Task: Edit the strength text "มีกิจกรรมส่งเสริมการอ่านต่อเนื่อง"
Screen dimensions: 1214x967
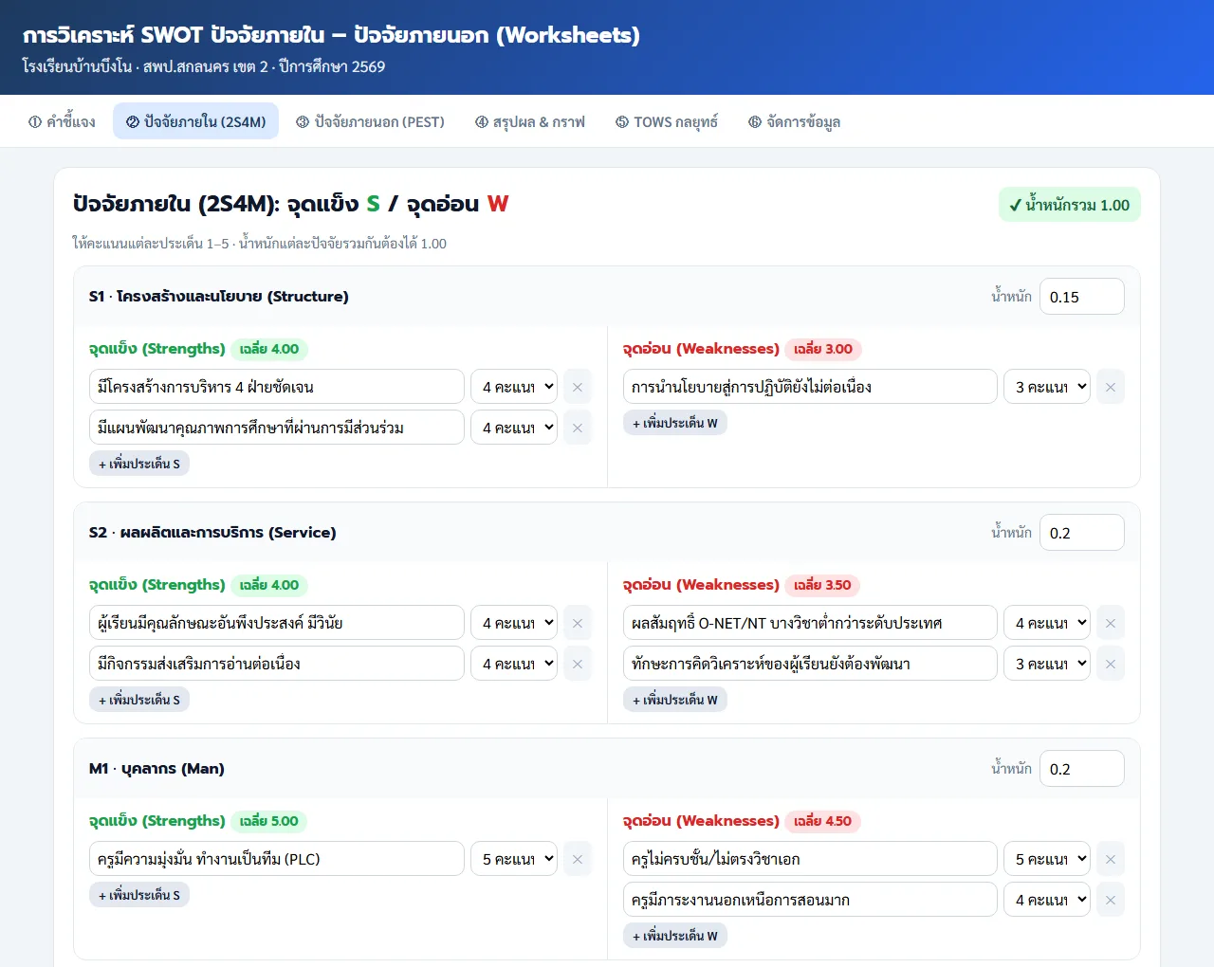Action: (x=277, y=664)
